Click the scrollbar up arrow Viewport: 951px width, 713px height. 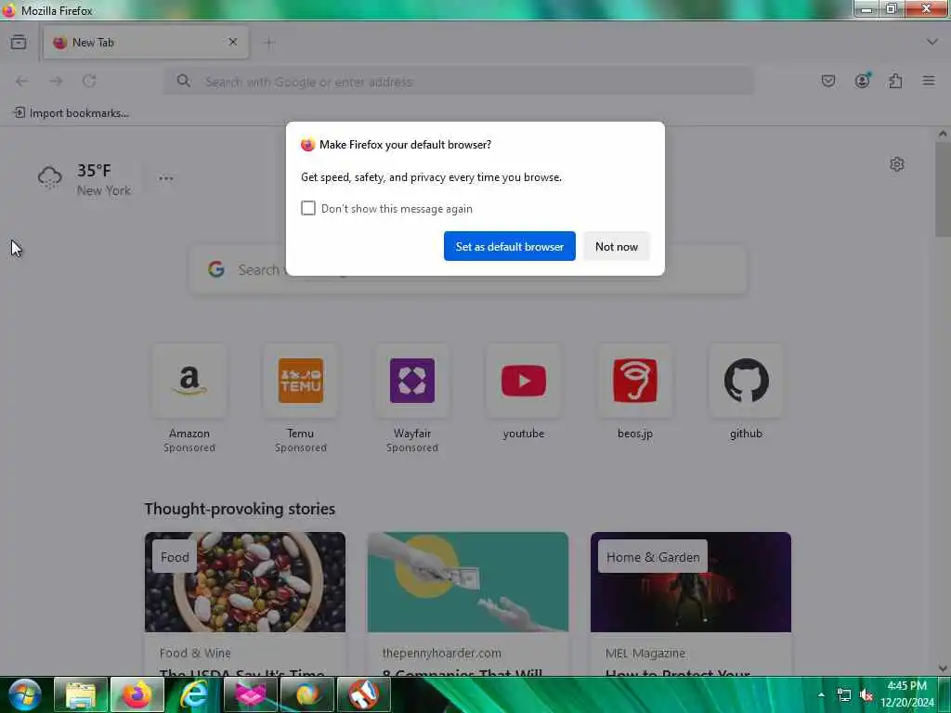943,134
